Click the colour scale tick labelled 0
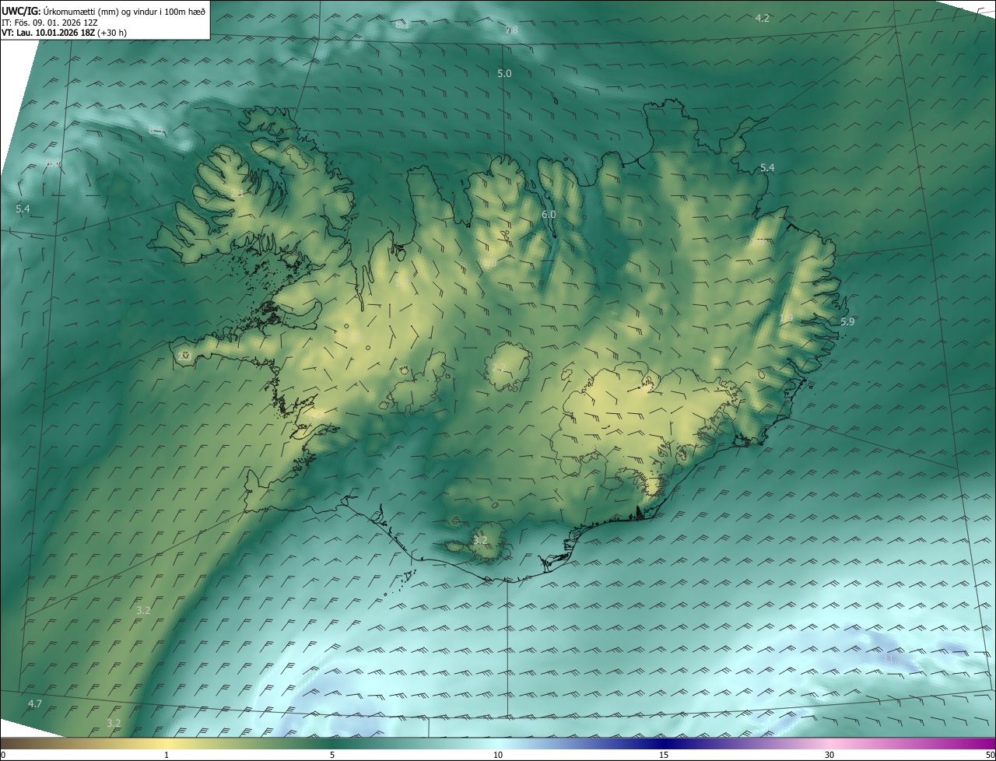 (x=2, y=755)
